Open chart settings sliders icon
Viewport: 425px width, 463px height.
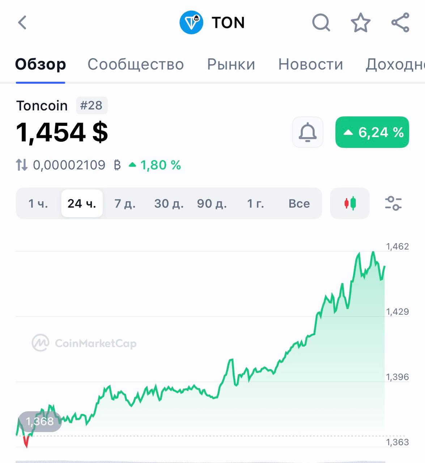(393, 203)
